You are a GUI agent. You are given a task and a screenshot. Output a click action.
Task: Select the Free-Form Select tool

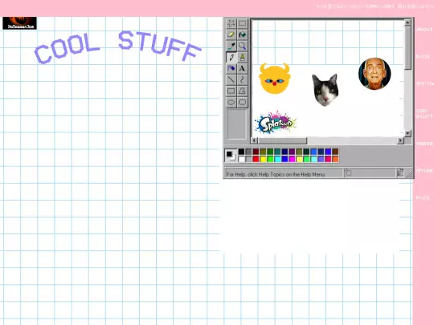coord(231,23)
